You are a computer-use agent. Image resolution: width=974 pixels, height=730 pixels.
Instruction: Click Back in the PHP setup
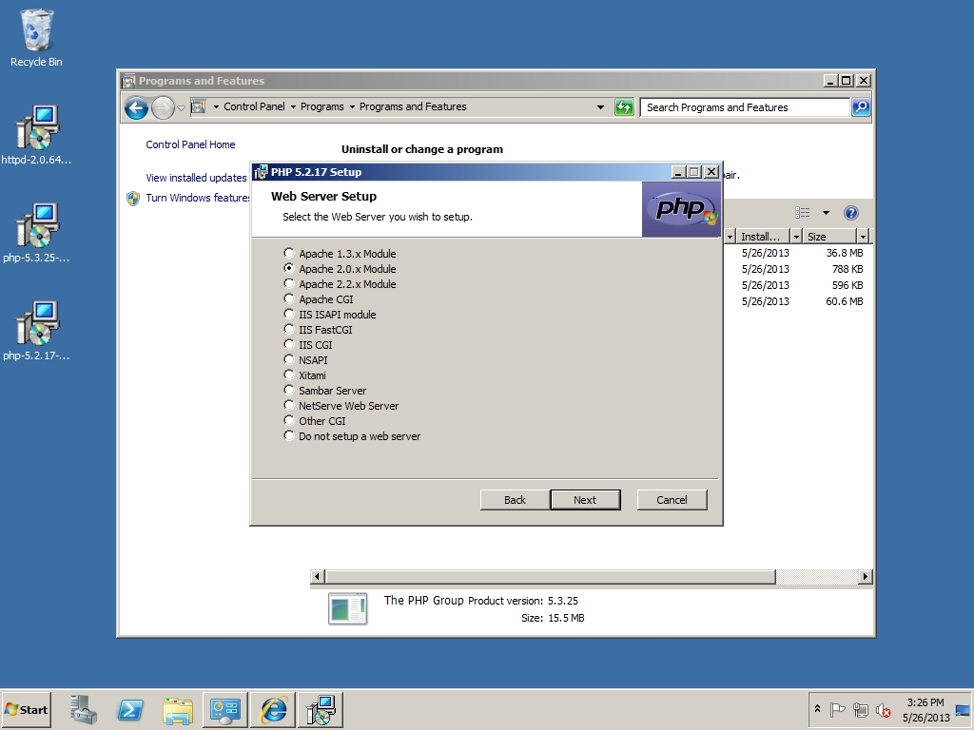click(x=515, y=500)
